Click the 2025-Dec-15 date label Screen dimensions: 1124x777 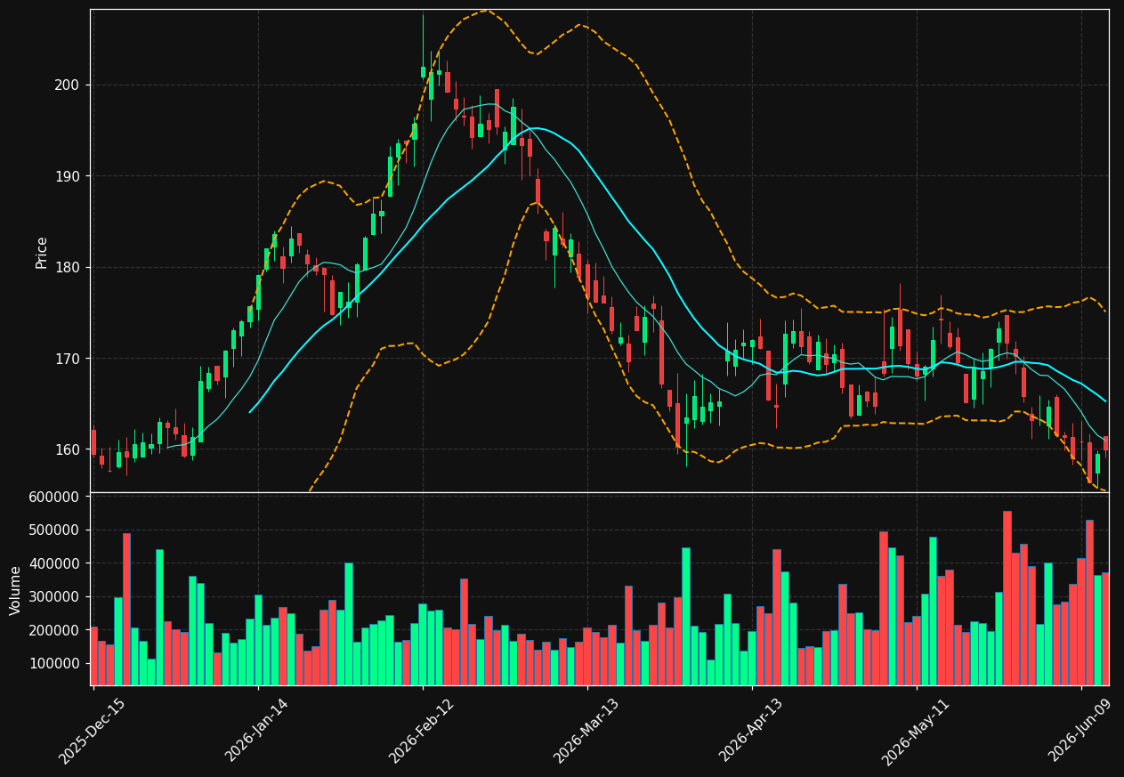click(x=93, y=731)
